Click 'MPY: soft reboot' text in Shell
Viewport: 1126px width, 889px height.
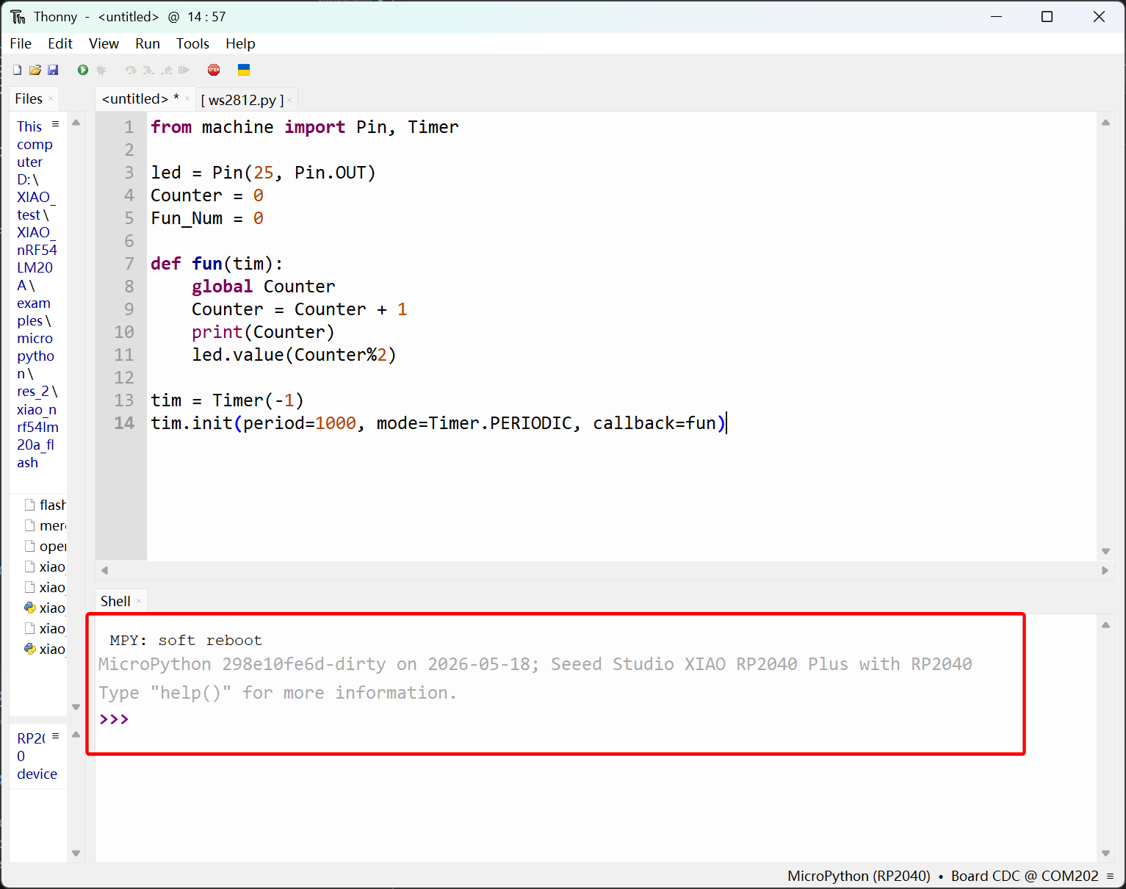186,640
